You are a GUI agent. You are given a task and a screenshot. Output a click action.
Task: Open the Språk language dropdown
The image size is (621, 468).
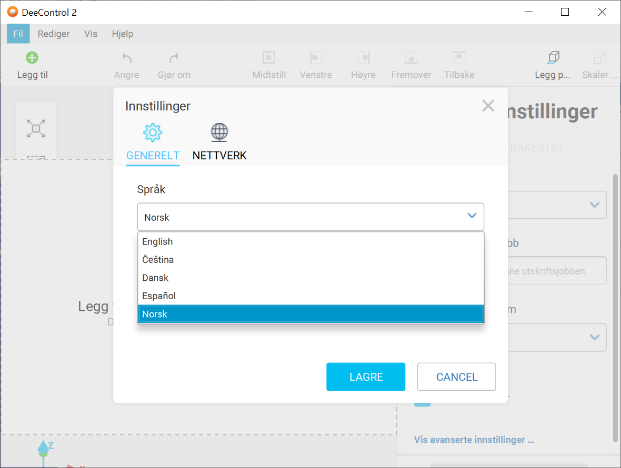[310, 217]
